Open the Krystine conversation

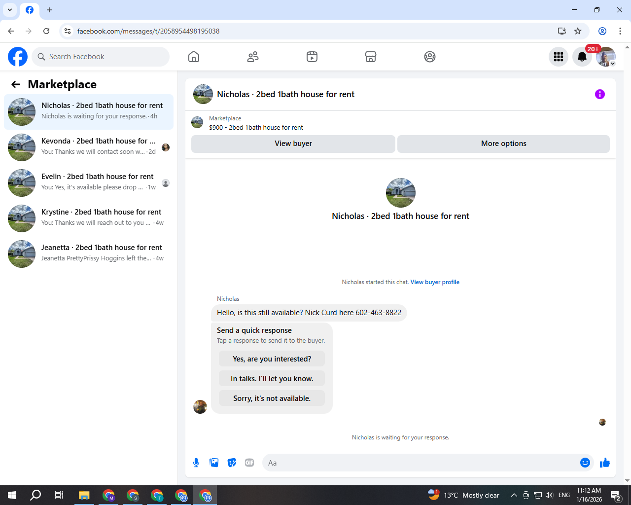pyautogui.click(x=89, y=218)
